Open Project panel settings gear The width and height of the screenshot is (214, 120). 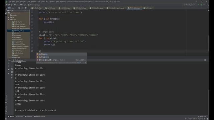tap(26, 8)
